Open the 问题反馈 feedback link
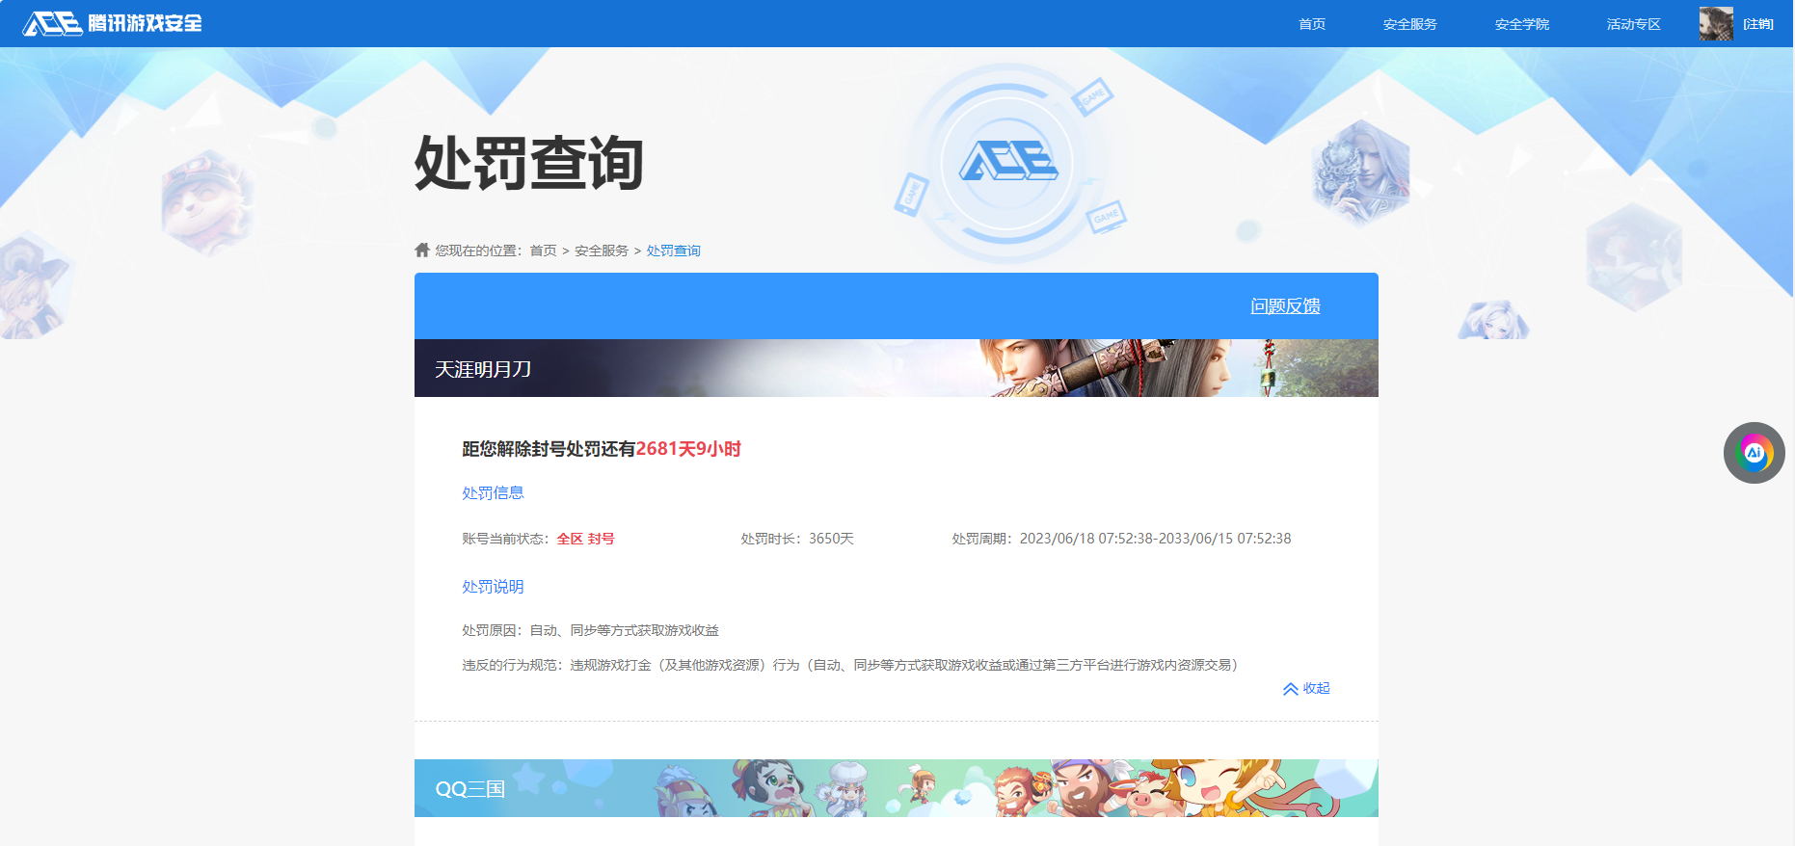 (1285, 306)
